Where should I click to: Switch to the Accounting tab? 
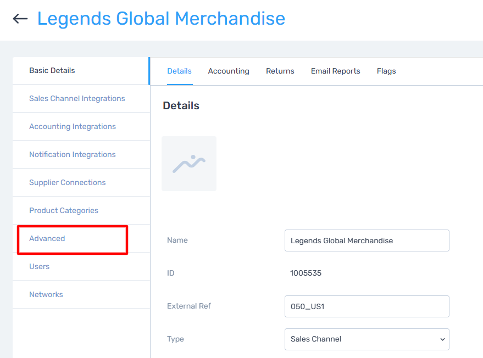[x=229, y=71]
